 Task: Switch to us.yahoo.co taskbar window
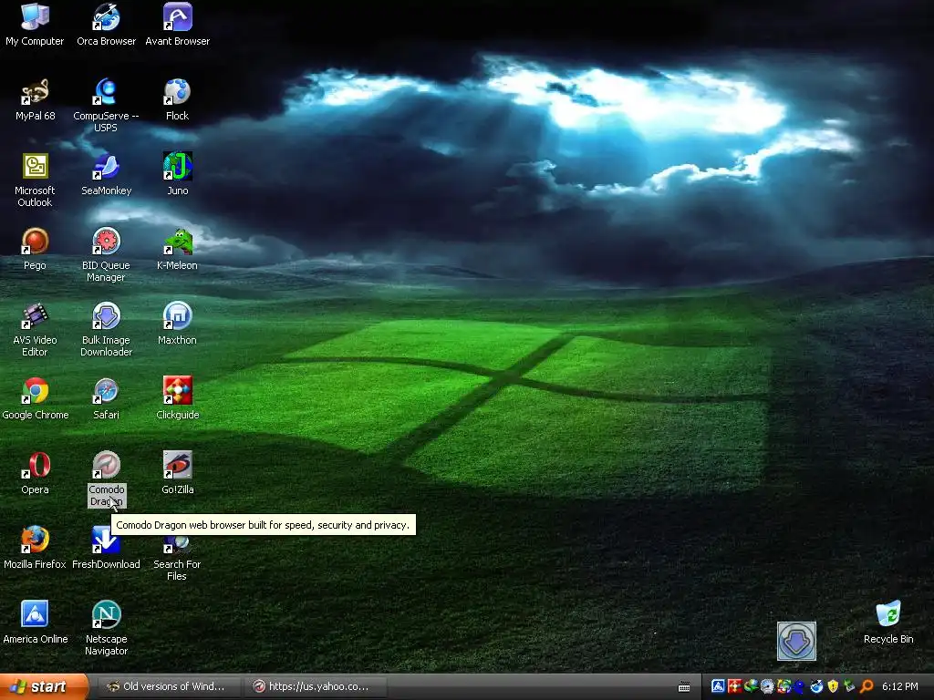point(315,687)
